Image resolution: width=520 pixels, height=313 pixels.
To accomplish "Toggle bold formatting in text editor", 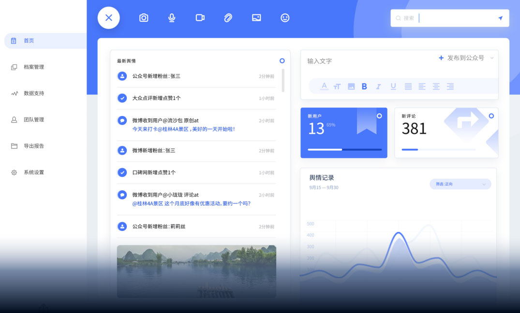I will click(x=364, y=86).
